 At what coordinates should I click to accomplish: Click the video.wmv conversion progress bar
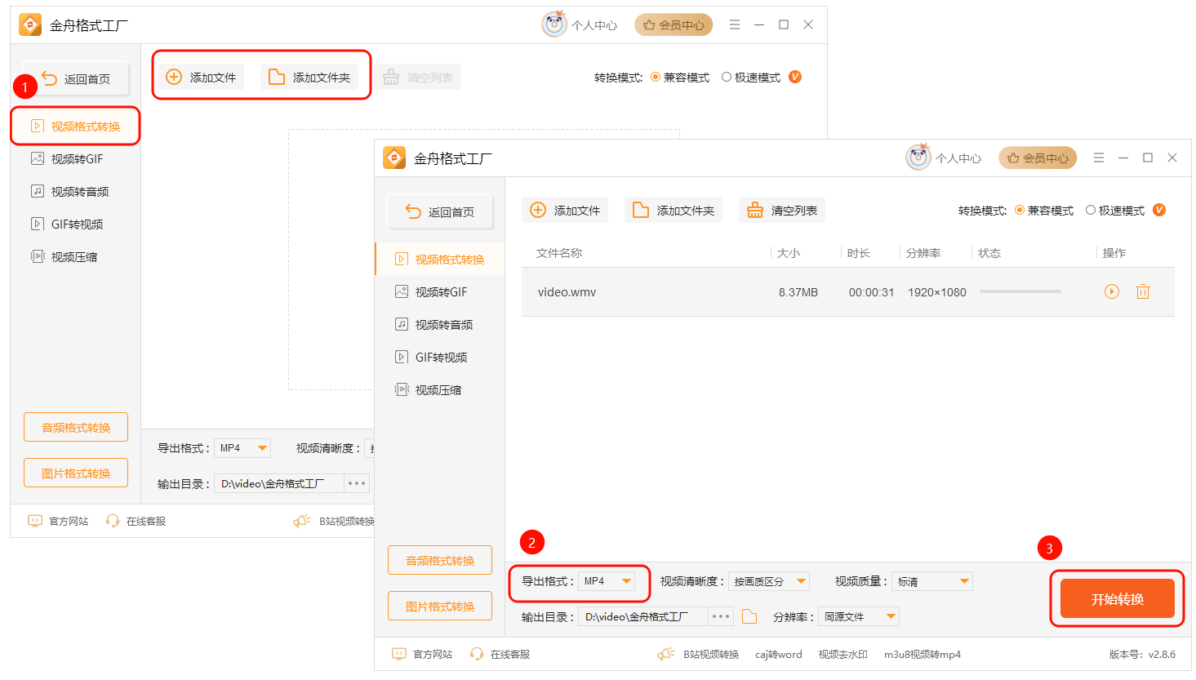(1020, 291)
